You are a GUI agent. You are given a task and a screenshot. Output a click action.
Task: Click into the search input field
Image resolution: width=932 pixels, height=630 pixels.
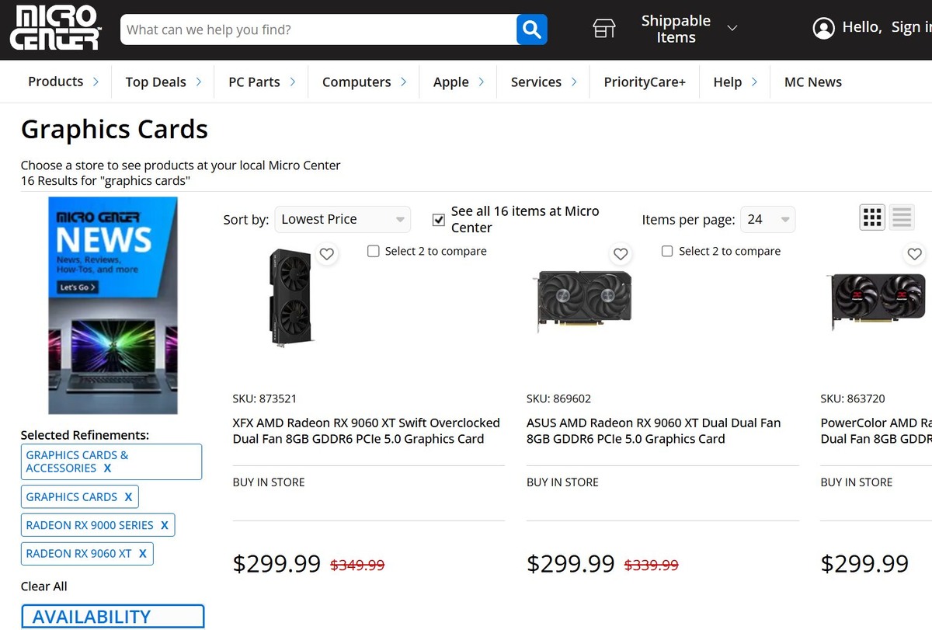[318, 30]
